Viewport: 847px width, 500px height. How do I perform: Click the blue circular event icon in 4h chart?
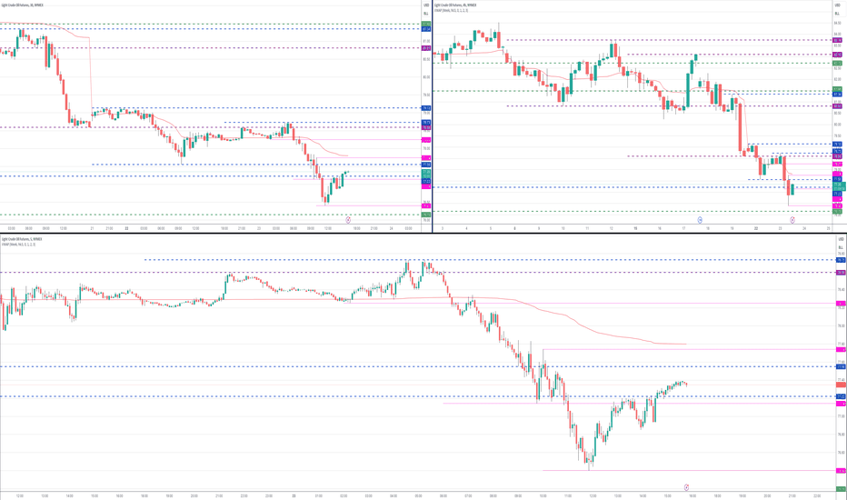coord(700,220)
